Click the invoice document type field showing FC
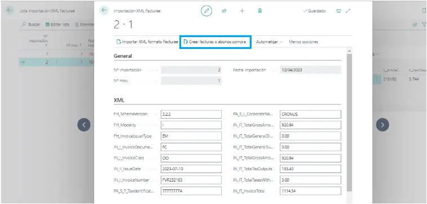The image size is (427, 204). pos(191,147)
